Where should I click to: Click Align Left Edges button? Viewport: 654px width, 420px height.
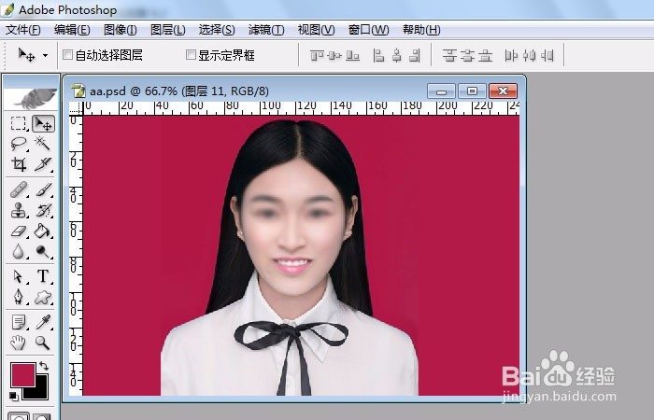pyautogui.click(x=378, y=55)
